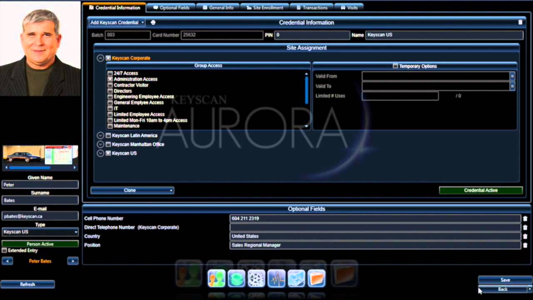Open the blue map icon in dock

point(296,278)
